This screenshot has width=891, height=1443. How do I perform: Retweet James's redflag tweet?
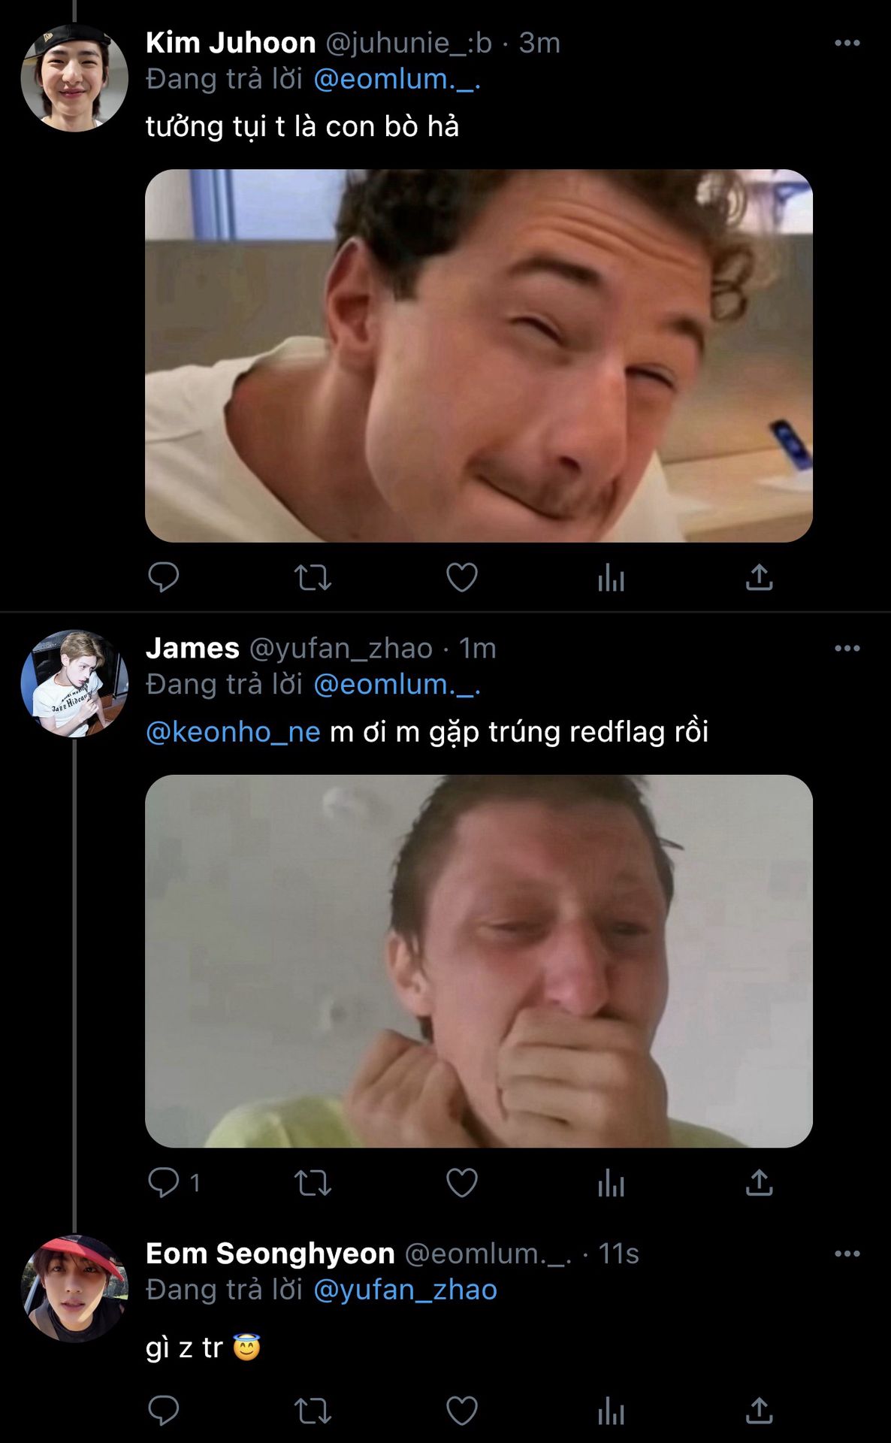click(x=312, y=1183)
